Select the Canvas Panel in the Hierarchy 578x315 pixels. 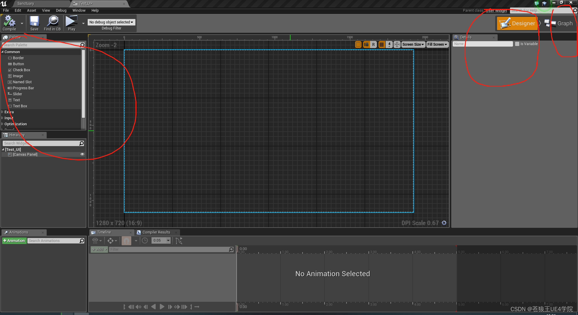pos(25,154)
